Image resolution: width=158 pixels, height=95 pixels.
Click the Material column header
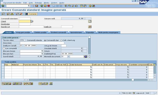pyautogui.click(x=17, y=64)
